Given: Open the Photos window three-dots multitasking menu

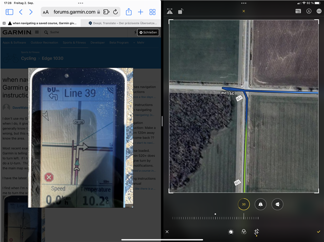Looking at the screenshot, I should coord(244,3).
